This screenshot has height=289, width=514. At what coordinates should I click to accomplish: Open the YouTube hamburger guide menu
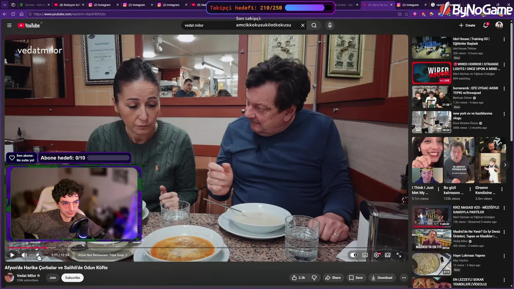click(x=9, y=25)
